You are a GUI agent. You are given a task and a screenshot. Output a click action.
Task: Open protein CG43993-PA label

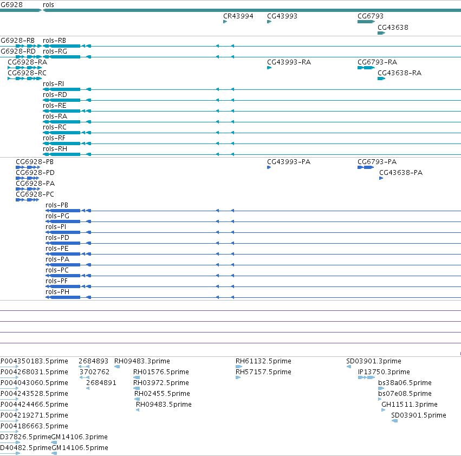tap(289, 162)
